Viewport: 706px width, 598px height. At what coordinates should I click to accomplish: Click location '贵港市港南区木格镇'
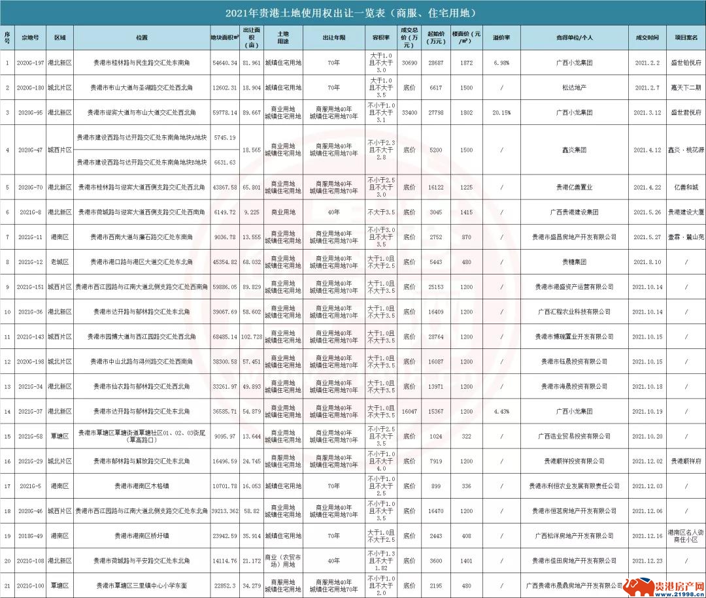pos(142,486)
